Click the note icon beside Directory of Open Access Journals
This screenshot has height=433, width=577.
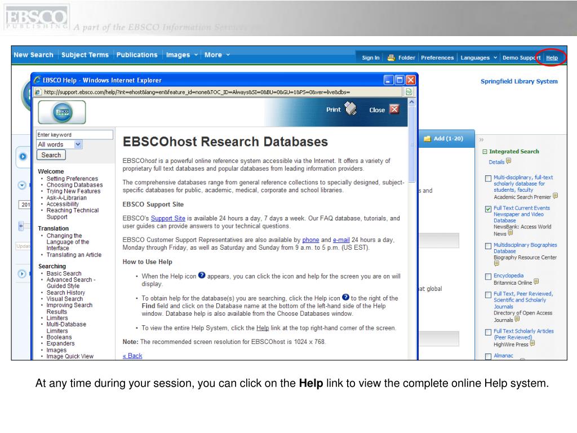pos(517,319)
